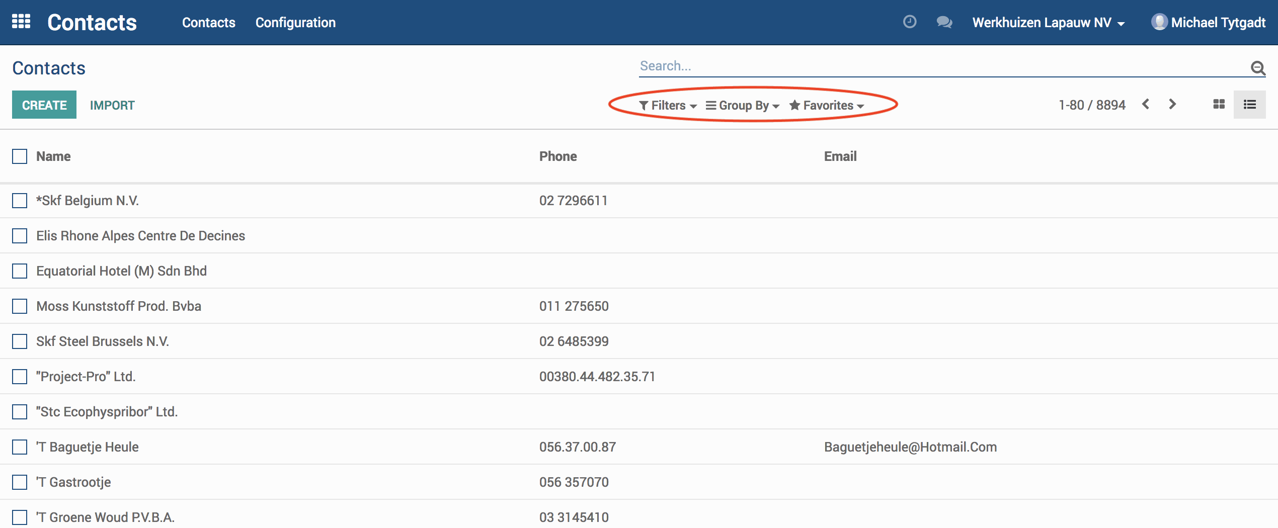The height and width of the screenshot is (528, 1278).
Task: Expand the Filters dropdown
Action: point(668,105)
